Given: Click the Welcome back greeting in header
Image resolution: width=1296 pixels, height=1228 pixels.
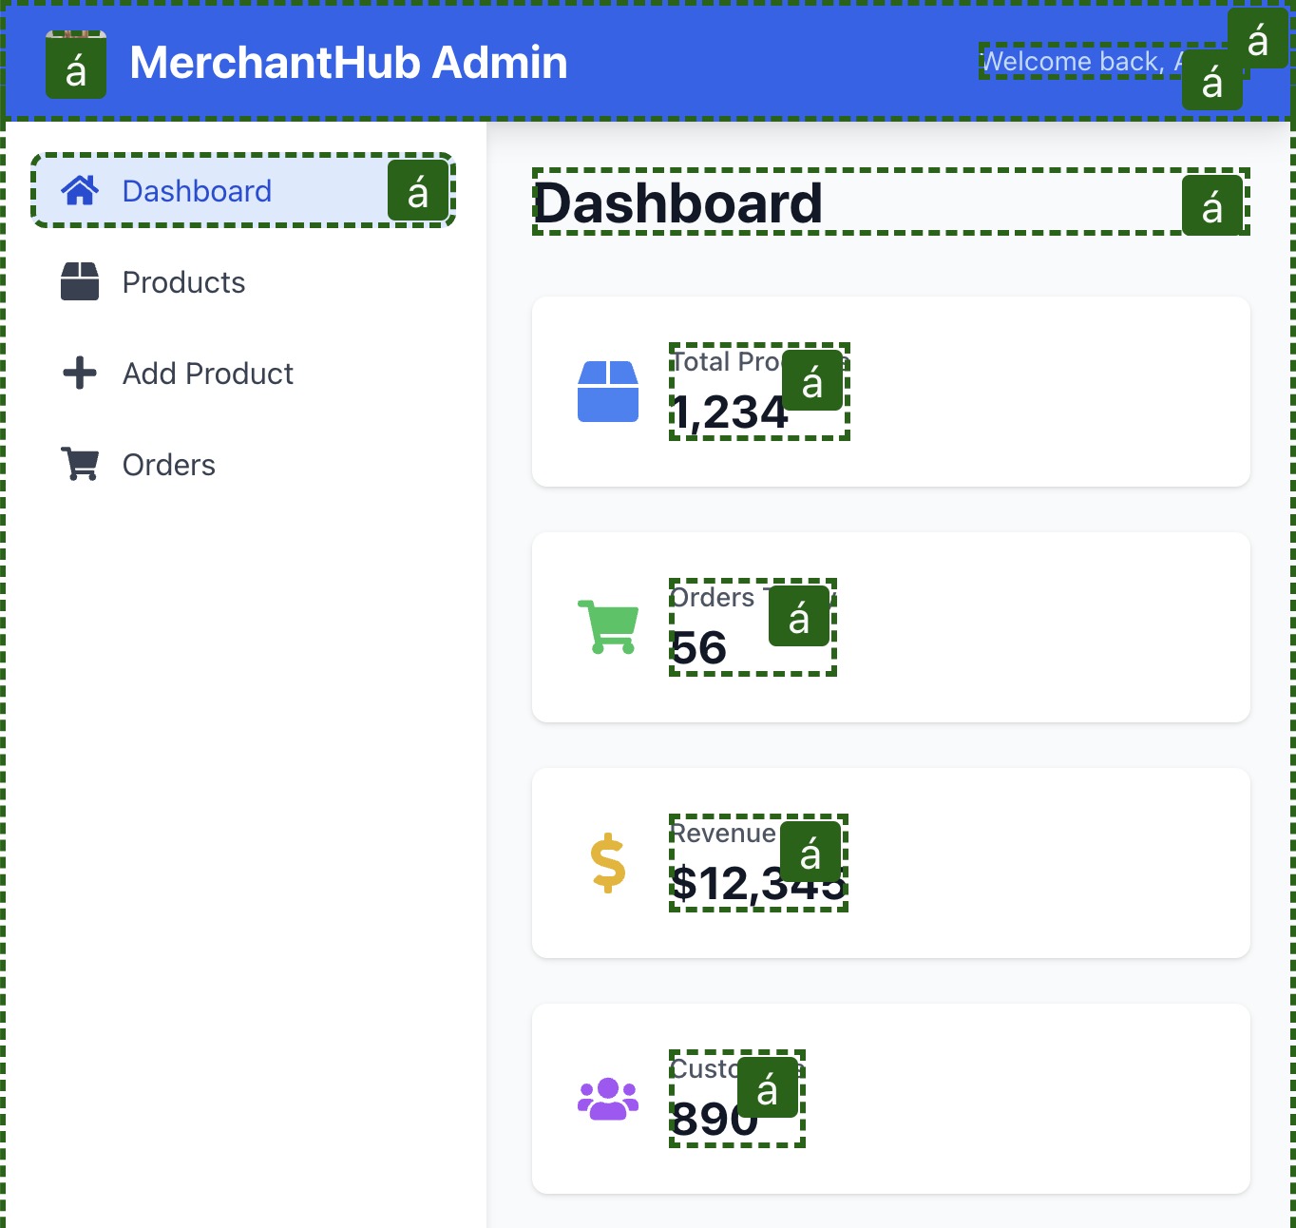Looking at the screenshot, I should pyautogui.click(x=1074, y=60).
